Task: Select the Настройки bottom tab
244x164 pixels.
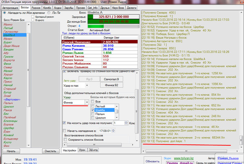Action: (x=70, y=150)
